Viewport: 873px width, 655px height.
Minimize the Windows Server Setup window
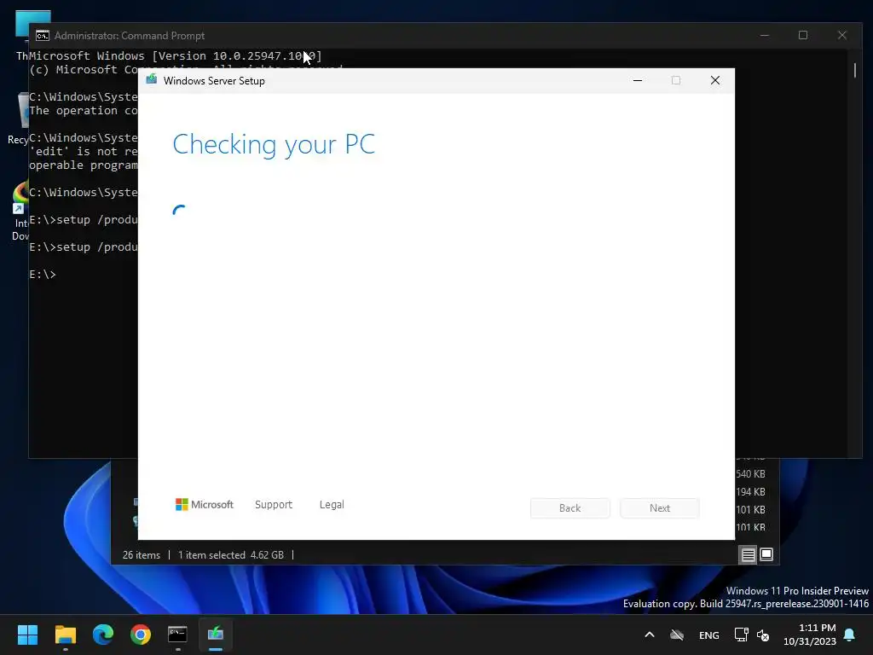click(x=638, y=81)
